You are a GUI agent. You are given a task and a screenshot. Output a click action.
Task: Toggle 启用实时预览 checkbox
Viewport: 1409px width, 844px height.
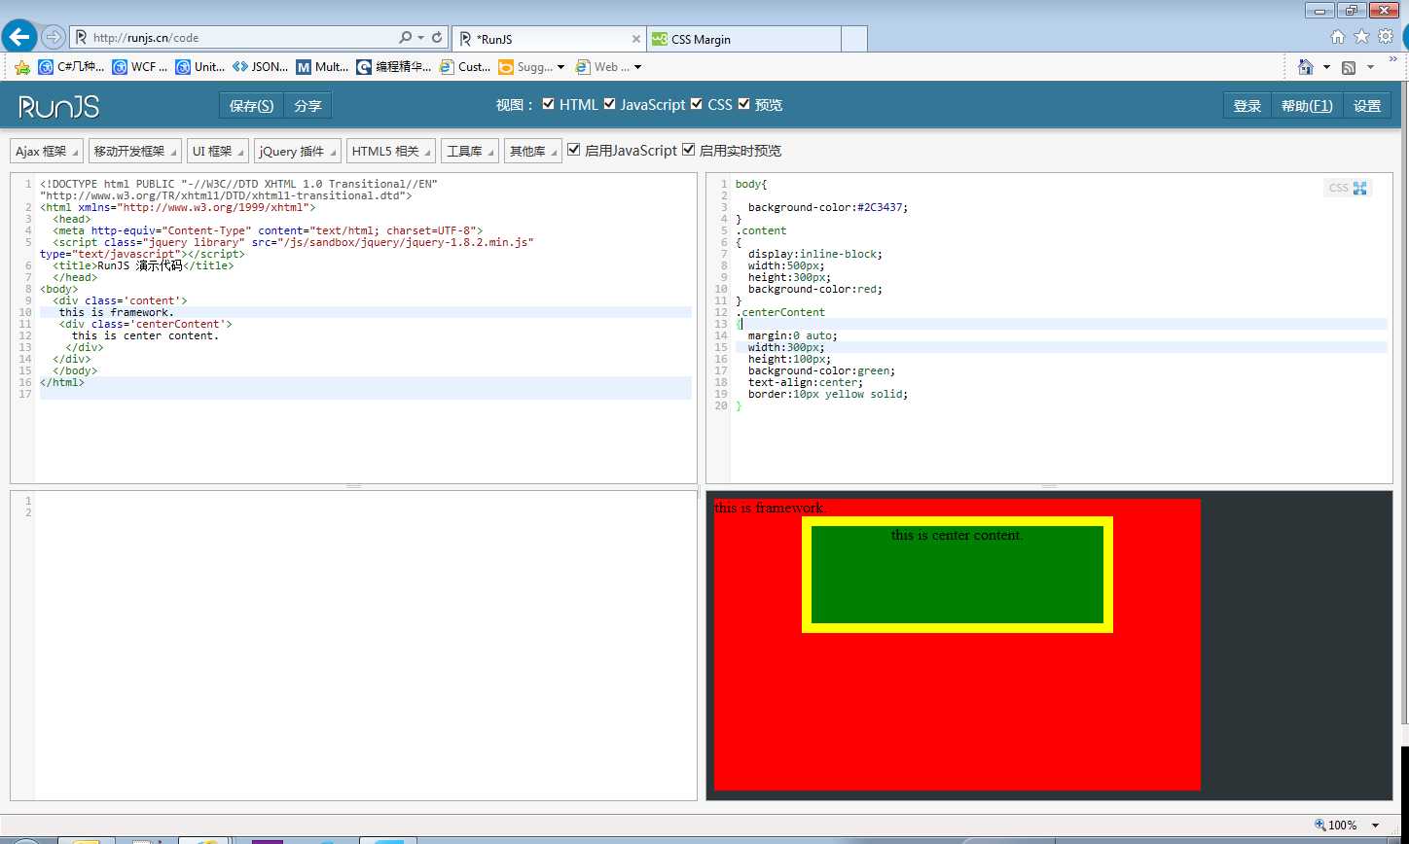pyautogui.click(x=689, y=150)
